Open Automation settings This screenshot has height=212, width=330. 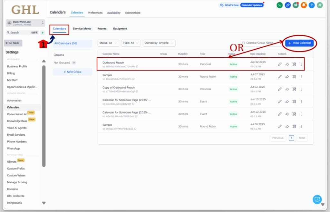14,101
